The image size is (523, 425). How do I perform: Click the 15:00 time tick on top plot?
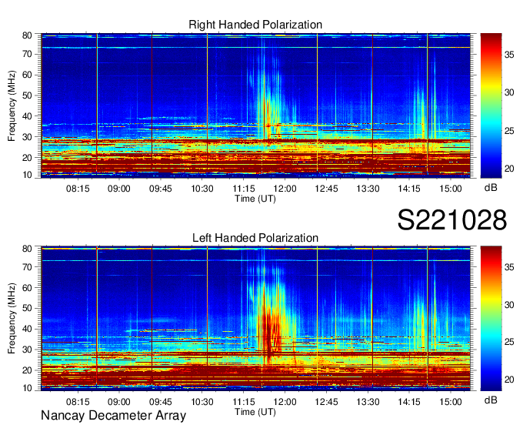(451, 189)
